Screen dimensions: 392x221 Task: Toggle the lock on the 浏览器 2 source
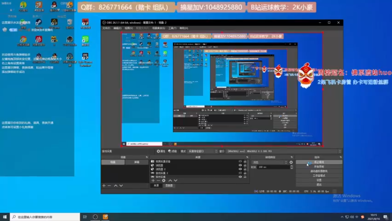tap(245, 169)
